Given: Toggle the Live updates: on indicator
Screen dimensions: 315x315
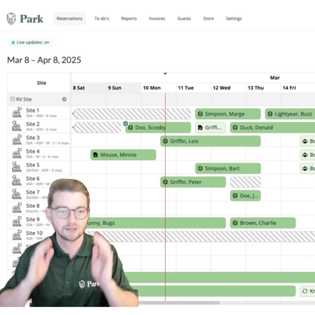Looking at the screenshot, I should (31, 43).
